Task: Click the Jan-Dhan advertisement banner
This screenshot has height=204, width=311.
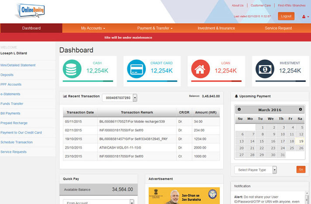Action: point(183,195)
